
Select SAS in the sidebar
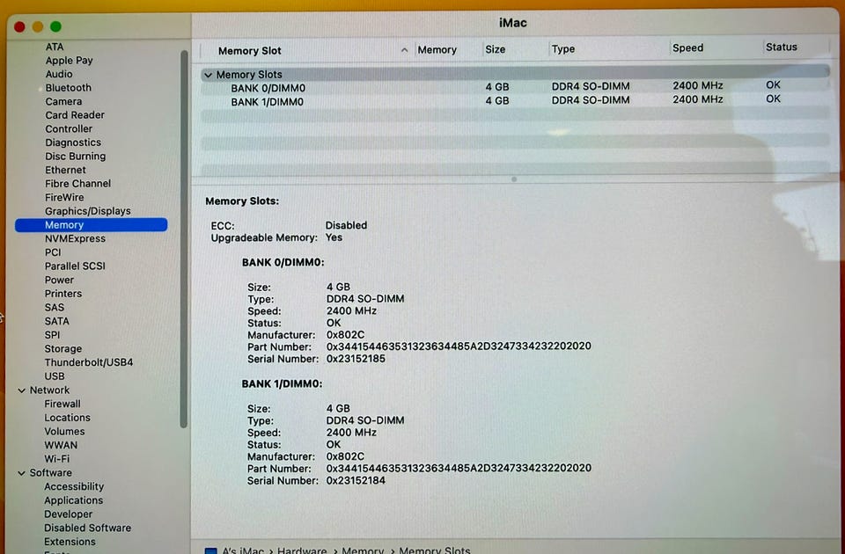tap(55, 308)
